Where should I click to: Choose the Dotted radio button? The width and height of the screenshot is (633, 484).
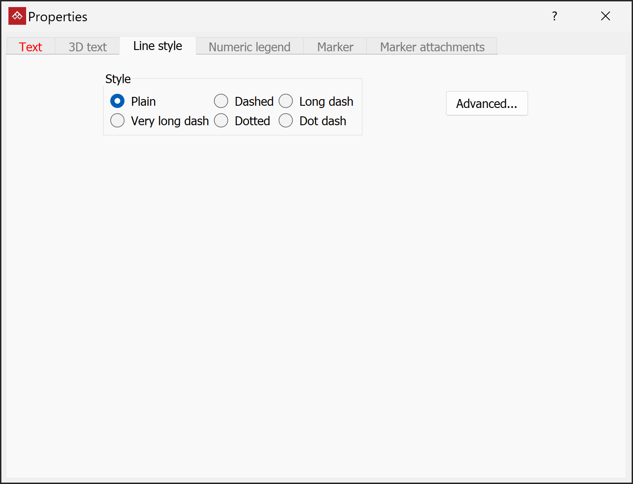[x=221, y=121]
